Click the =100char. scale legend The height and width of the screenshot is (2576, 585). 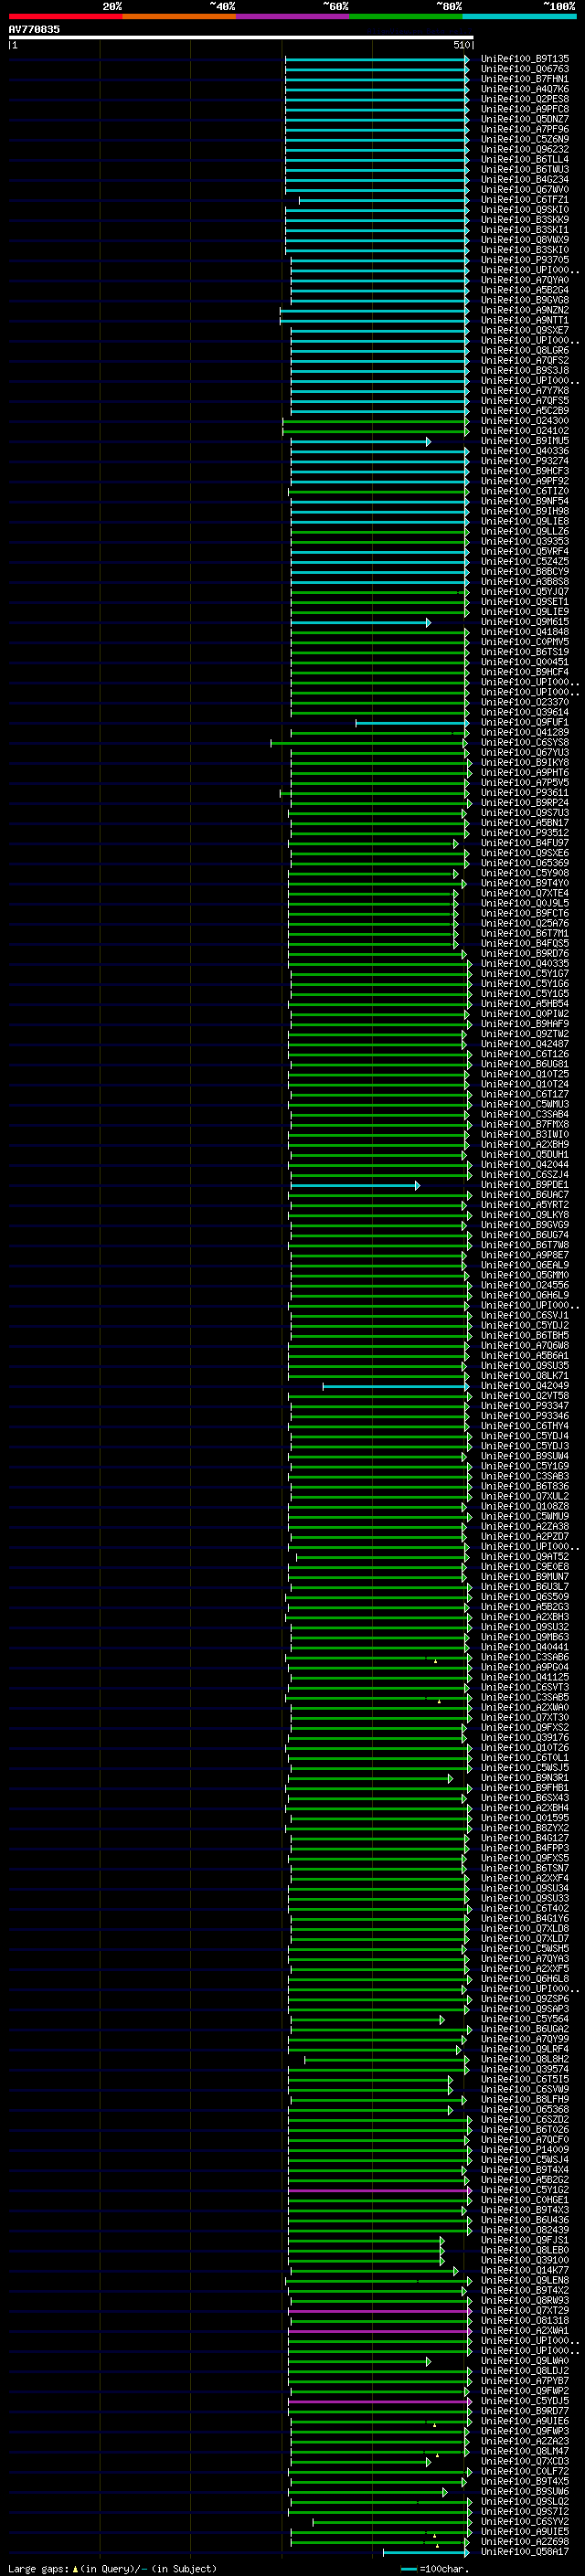click(x=433, y=2569)
